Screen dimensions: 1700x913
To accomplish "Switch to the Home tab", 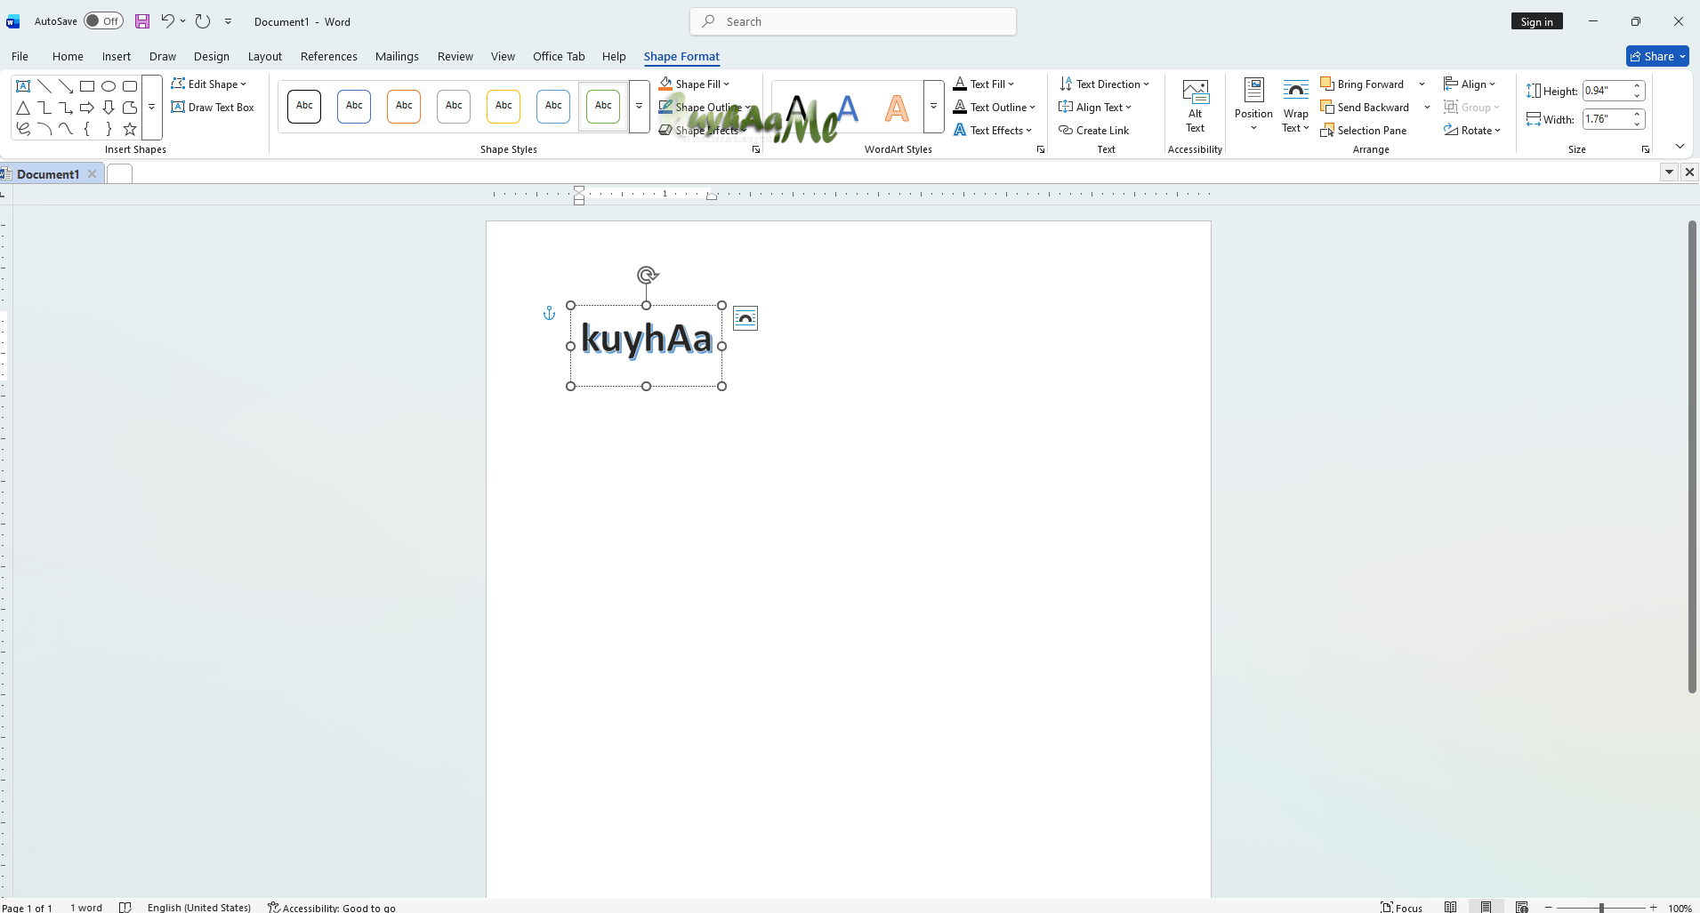I will pos(68,56).
